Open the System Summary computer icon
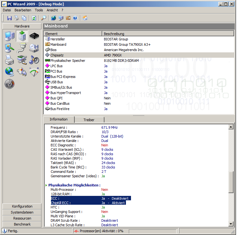This screenshot has height=235, width=243. (9, 36)
